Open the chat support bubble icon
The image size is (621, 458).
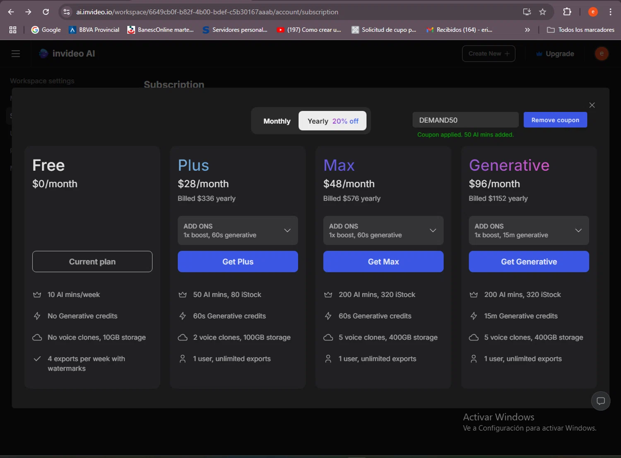point(600,401)
